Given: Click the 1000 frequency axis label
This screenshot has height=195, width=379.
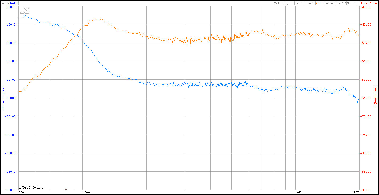Looking at the screenshot, I should pyautogui.click(x=86, y=192).
